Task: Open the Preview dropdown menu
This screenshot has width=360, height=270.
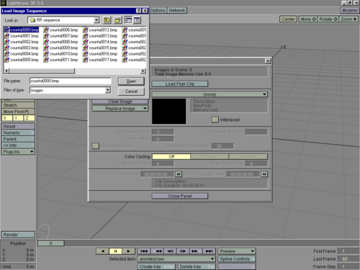Action: (x=237, y=251)
